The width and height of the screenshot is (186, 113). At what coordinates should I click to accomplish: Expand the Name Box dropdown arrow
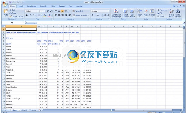(24, 23)
